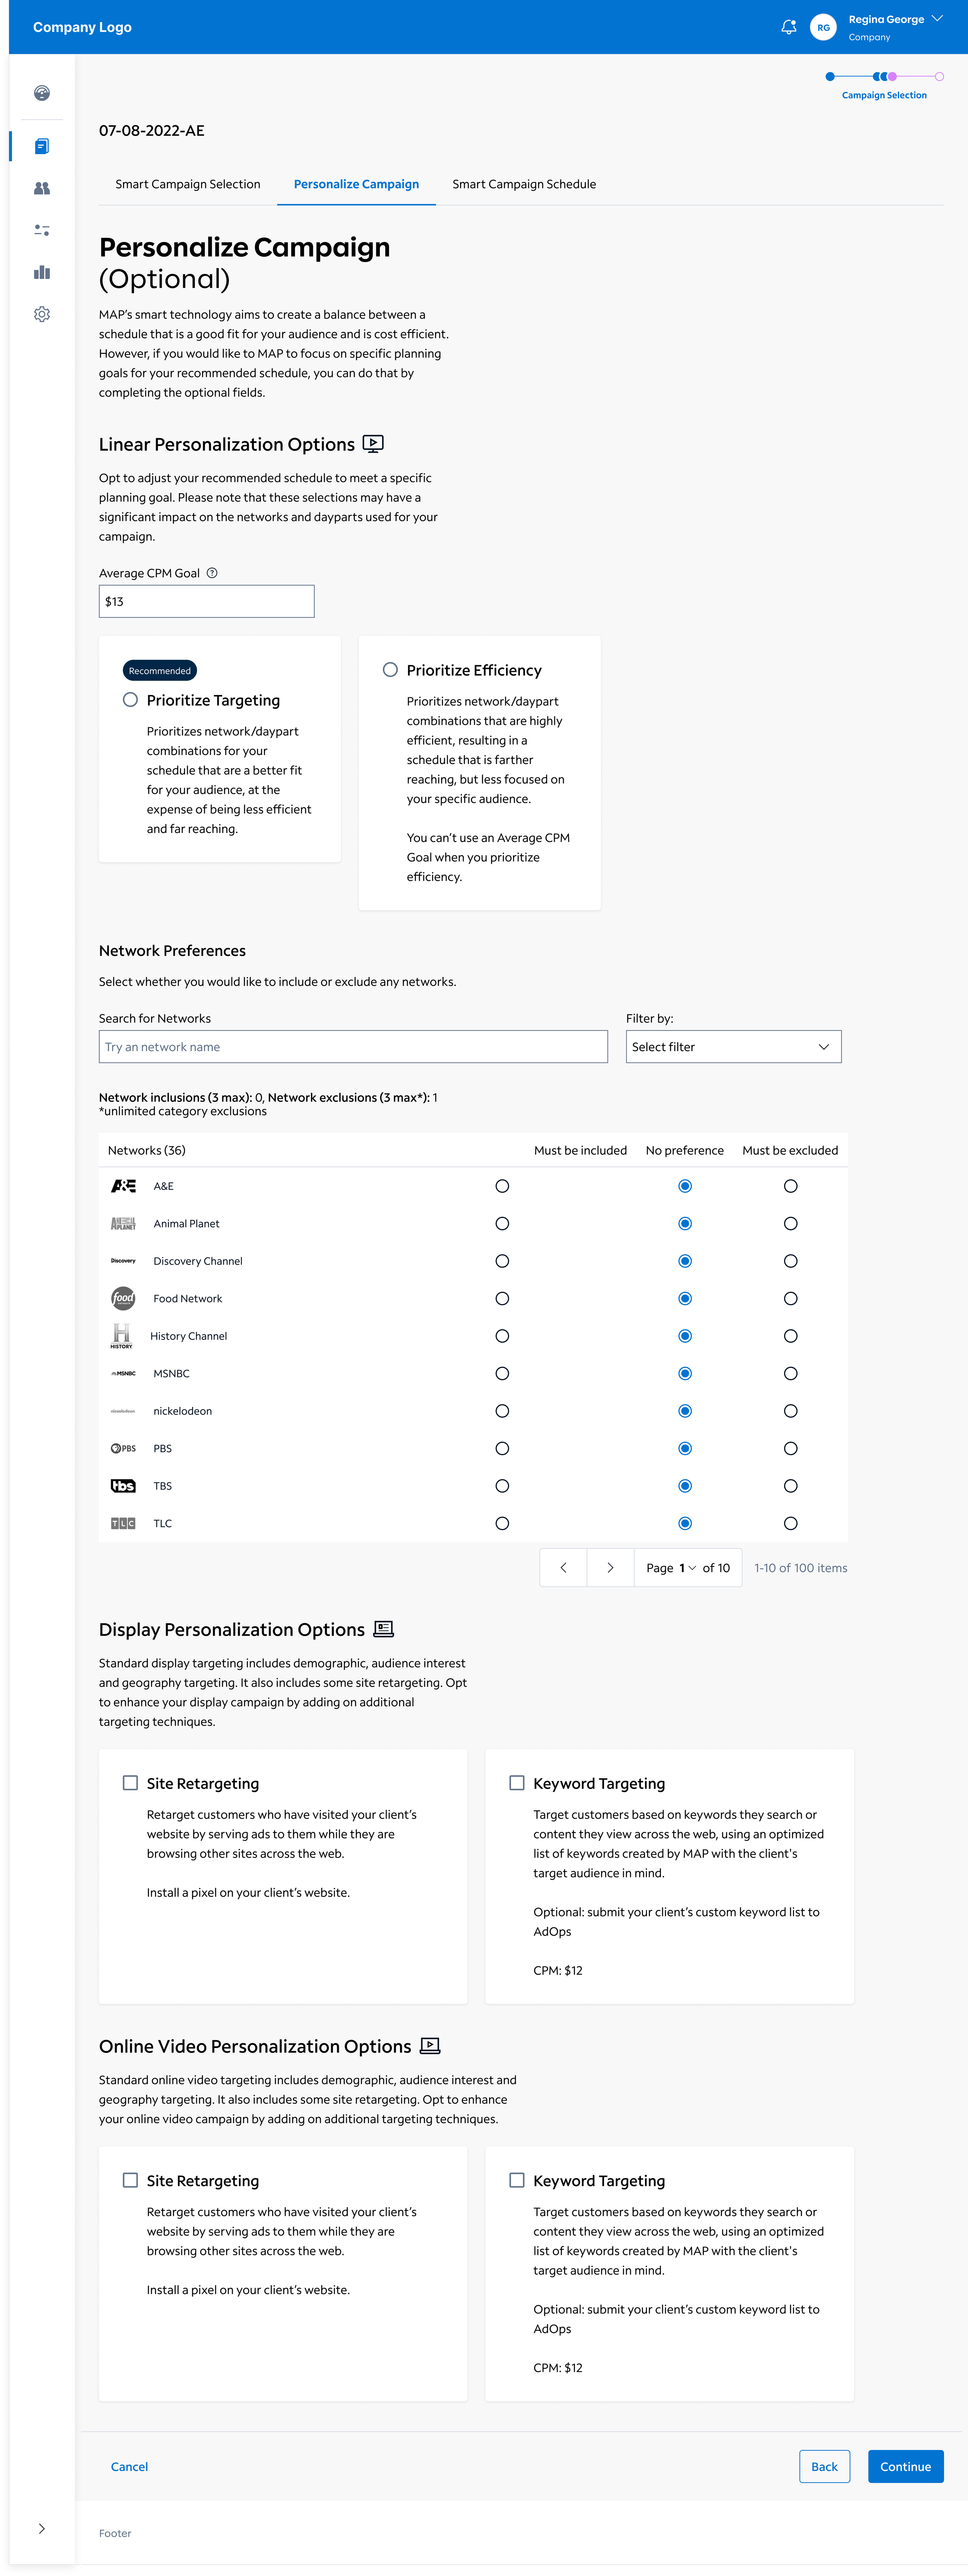The height and width of the screenshot is (2576, 968).
Task: Check Keyword Targeting under Display Personalization
Action: point(517,1783)
